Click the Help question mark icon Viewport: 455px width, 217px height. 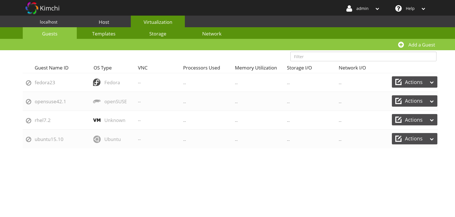tap(398, 9)
